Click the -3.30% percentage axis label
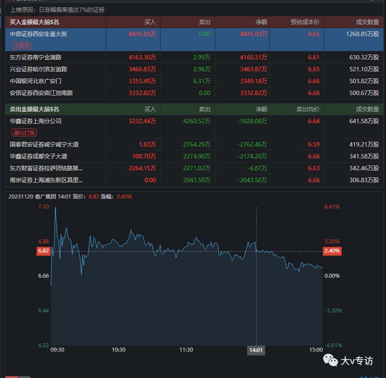Viewport: 386px width, 378px height. click(333, 311)
